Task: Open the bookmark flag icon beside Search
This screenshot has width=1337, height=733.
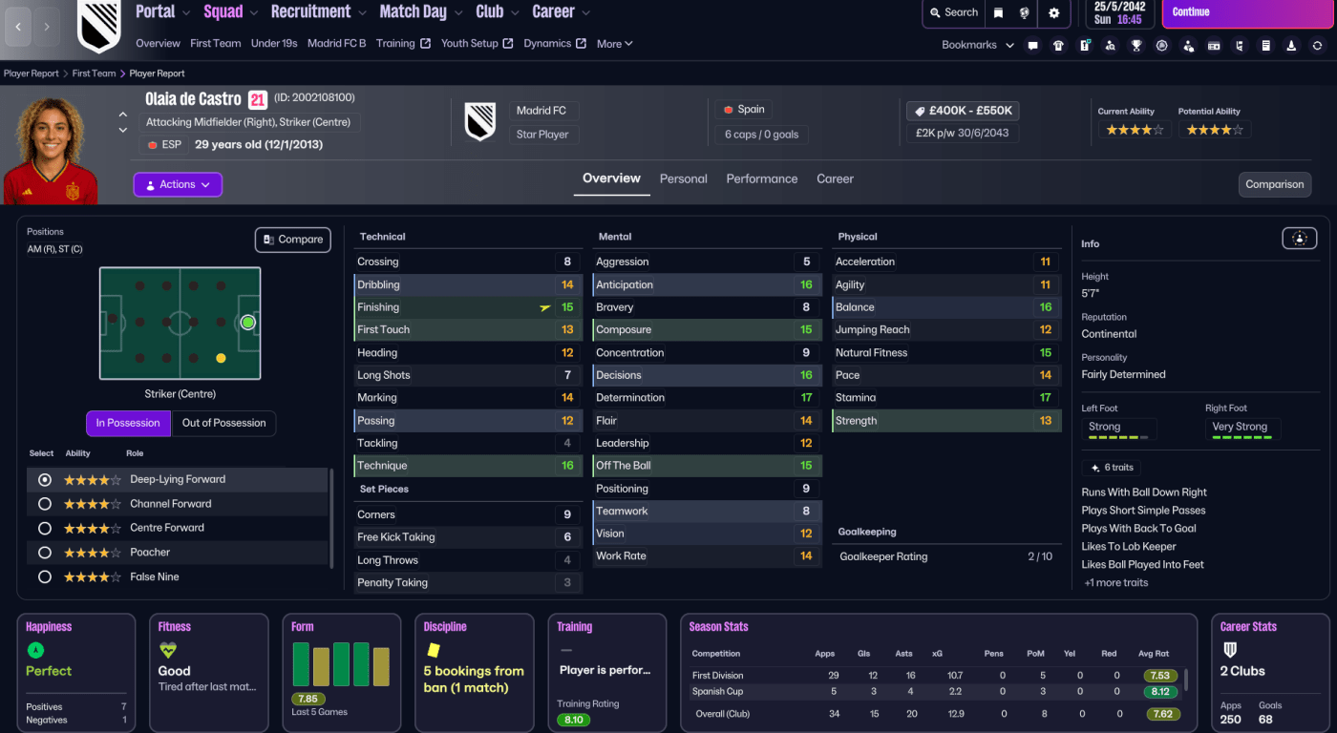Action: click(x=998, y=12)
